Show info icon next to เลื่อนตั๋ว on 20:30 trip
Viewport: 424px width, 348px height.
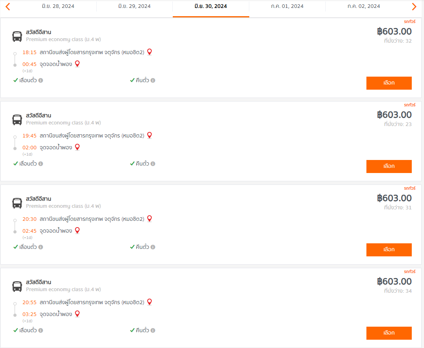pyautogui.click(x=41, y=247)
